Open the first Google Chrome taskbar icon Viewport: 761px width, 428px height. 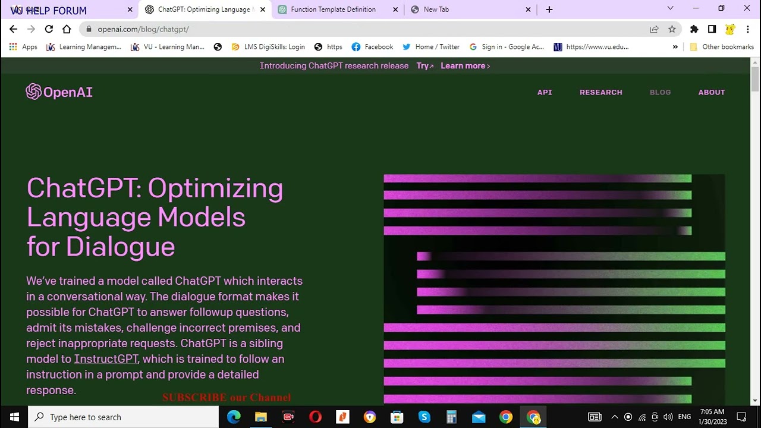pos(506,417)
